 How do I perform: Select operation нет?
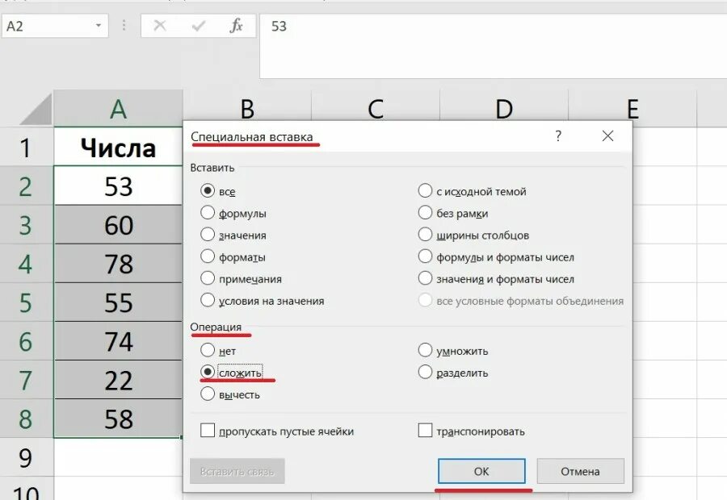[218, 351]
